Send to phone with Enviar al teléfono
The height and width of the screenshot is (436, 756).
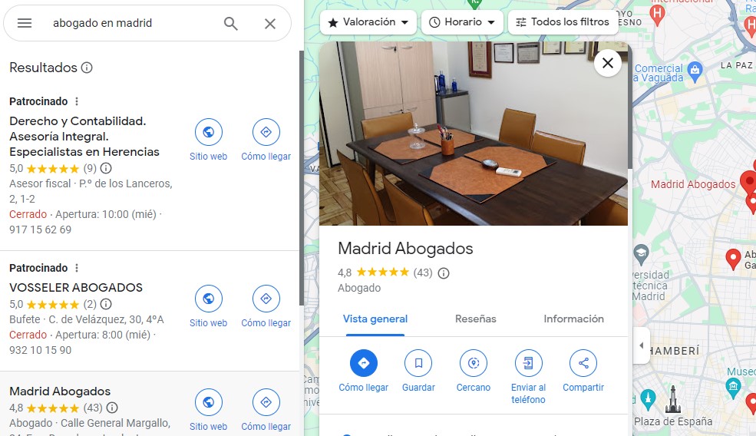click(528, 363)
